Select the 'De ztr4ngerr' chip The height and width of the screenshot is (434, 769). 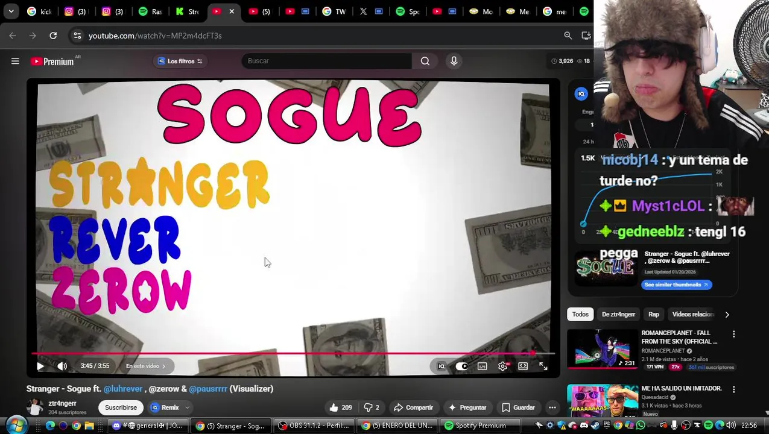tap(618, 314)
